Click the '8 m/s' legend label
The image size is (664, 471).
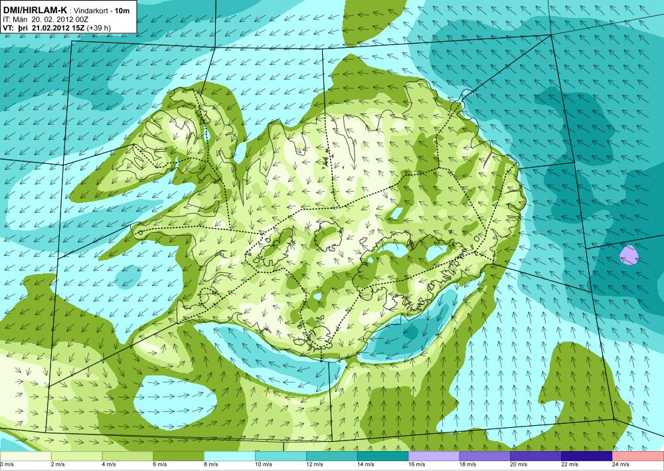tap(211, 464)
